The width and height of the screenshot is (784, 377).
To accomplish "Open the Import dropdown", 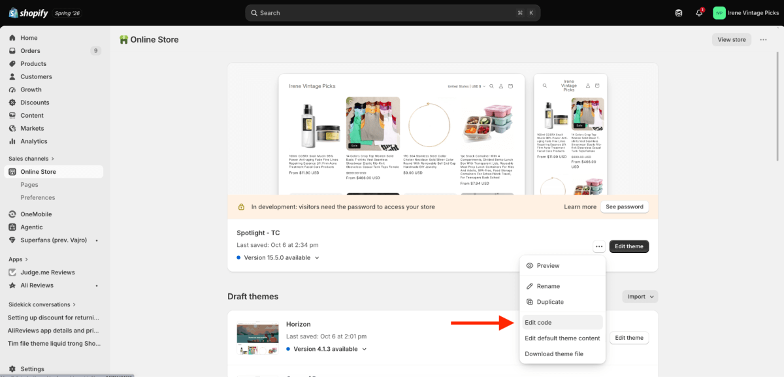I will tap(640, 297).
